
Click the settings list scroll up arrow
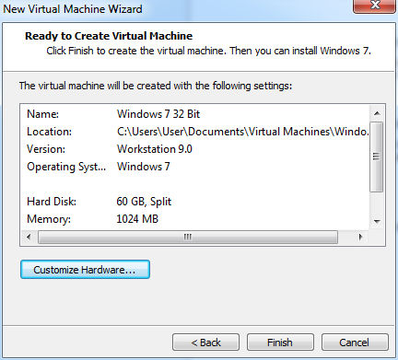click(x=377, y=113)
